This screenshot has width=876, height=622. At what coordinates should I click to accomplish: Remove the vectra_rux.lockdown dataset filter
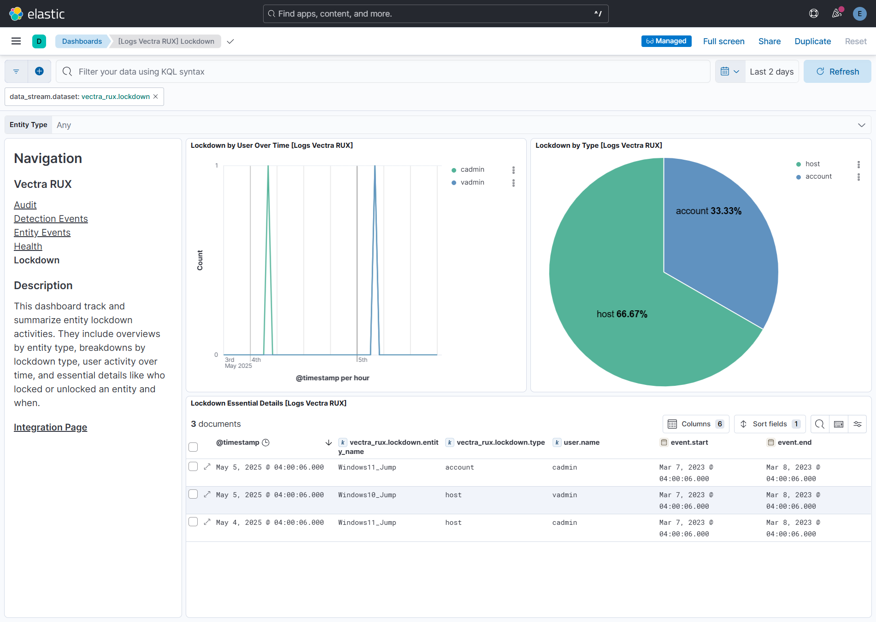point(156,97)
